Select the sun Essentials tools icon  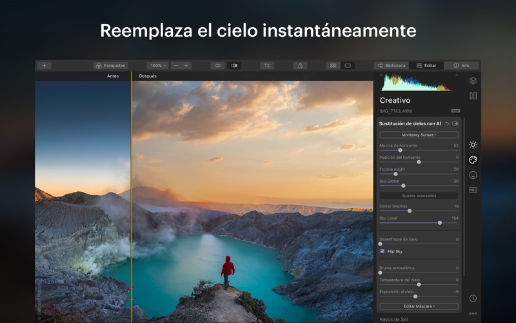pos(473,145)
